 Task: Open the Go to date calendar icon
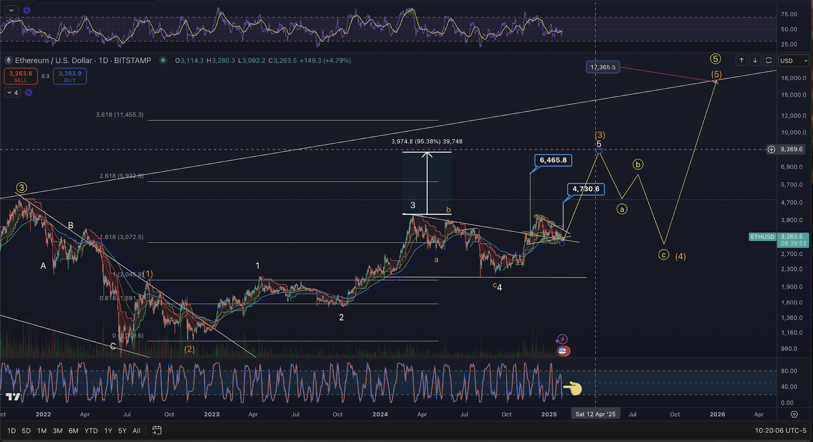click(157, 430)
